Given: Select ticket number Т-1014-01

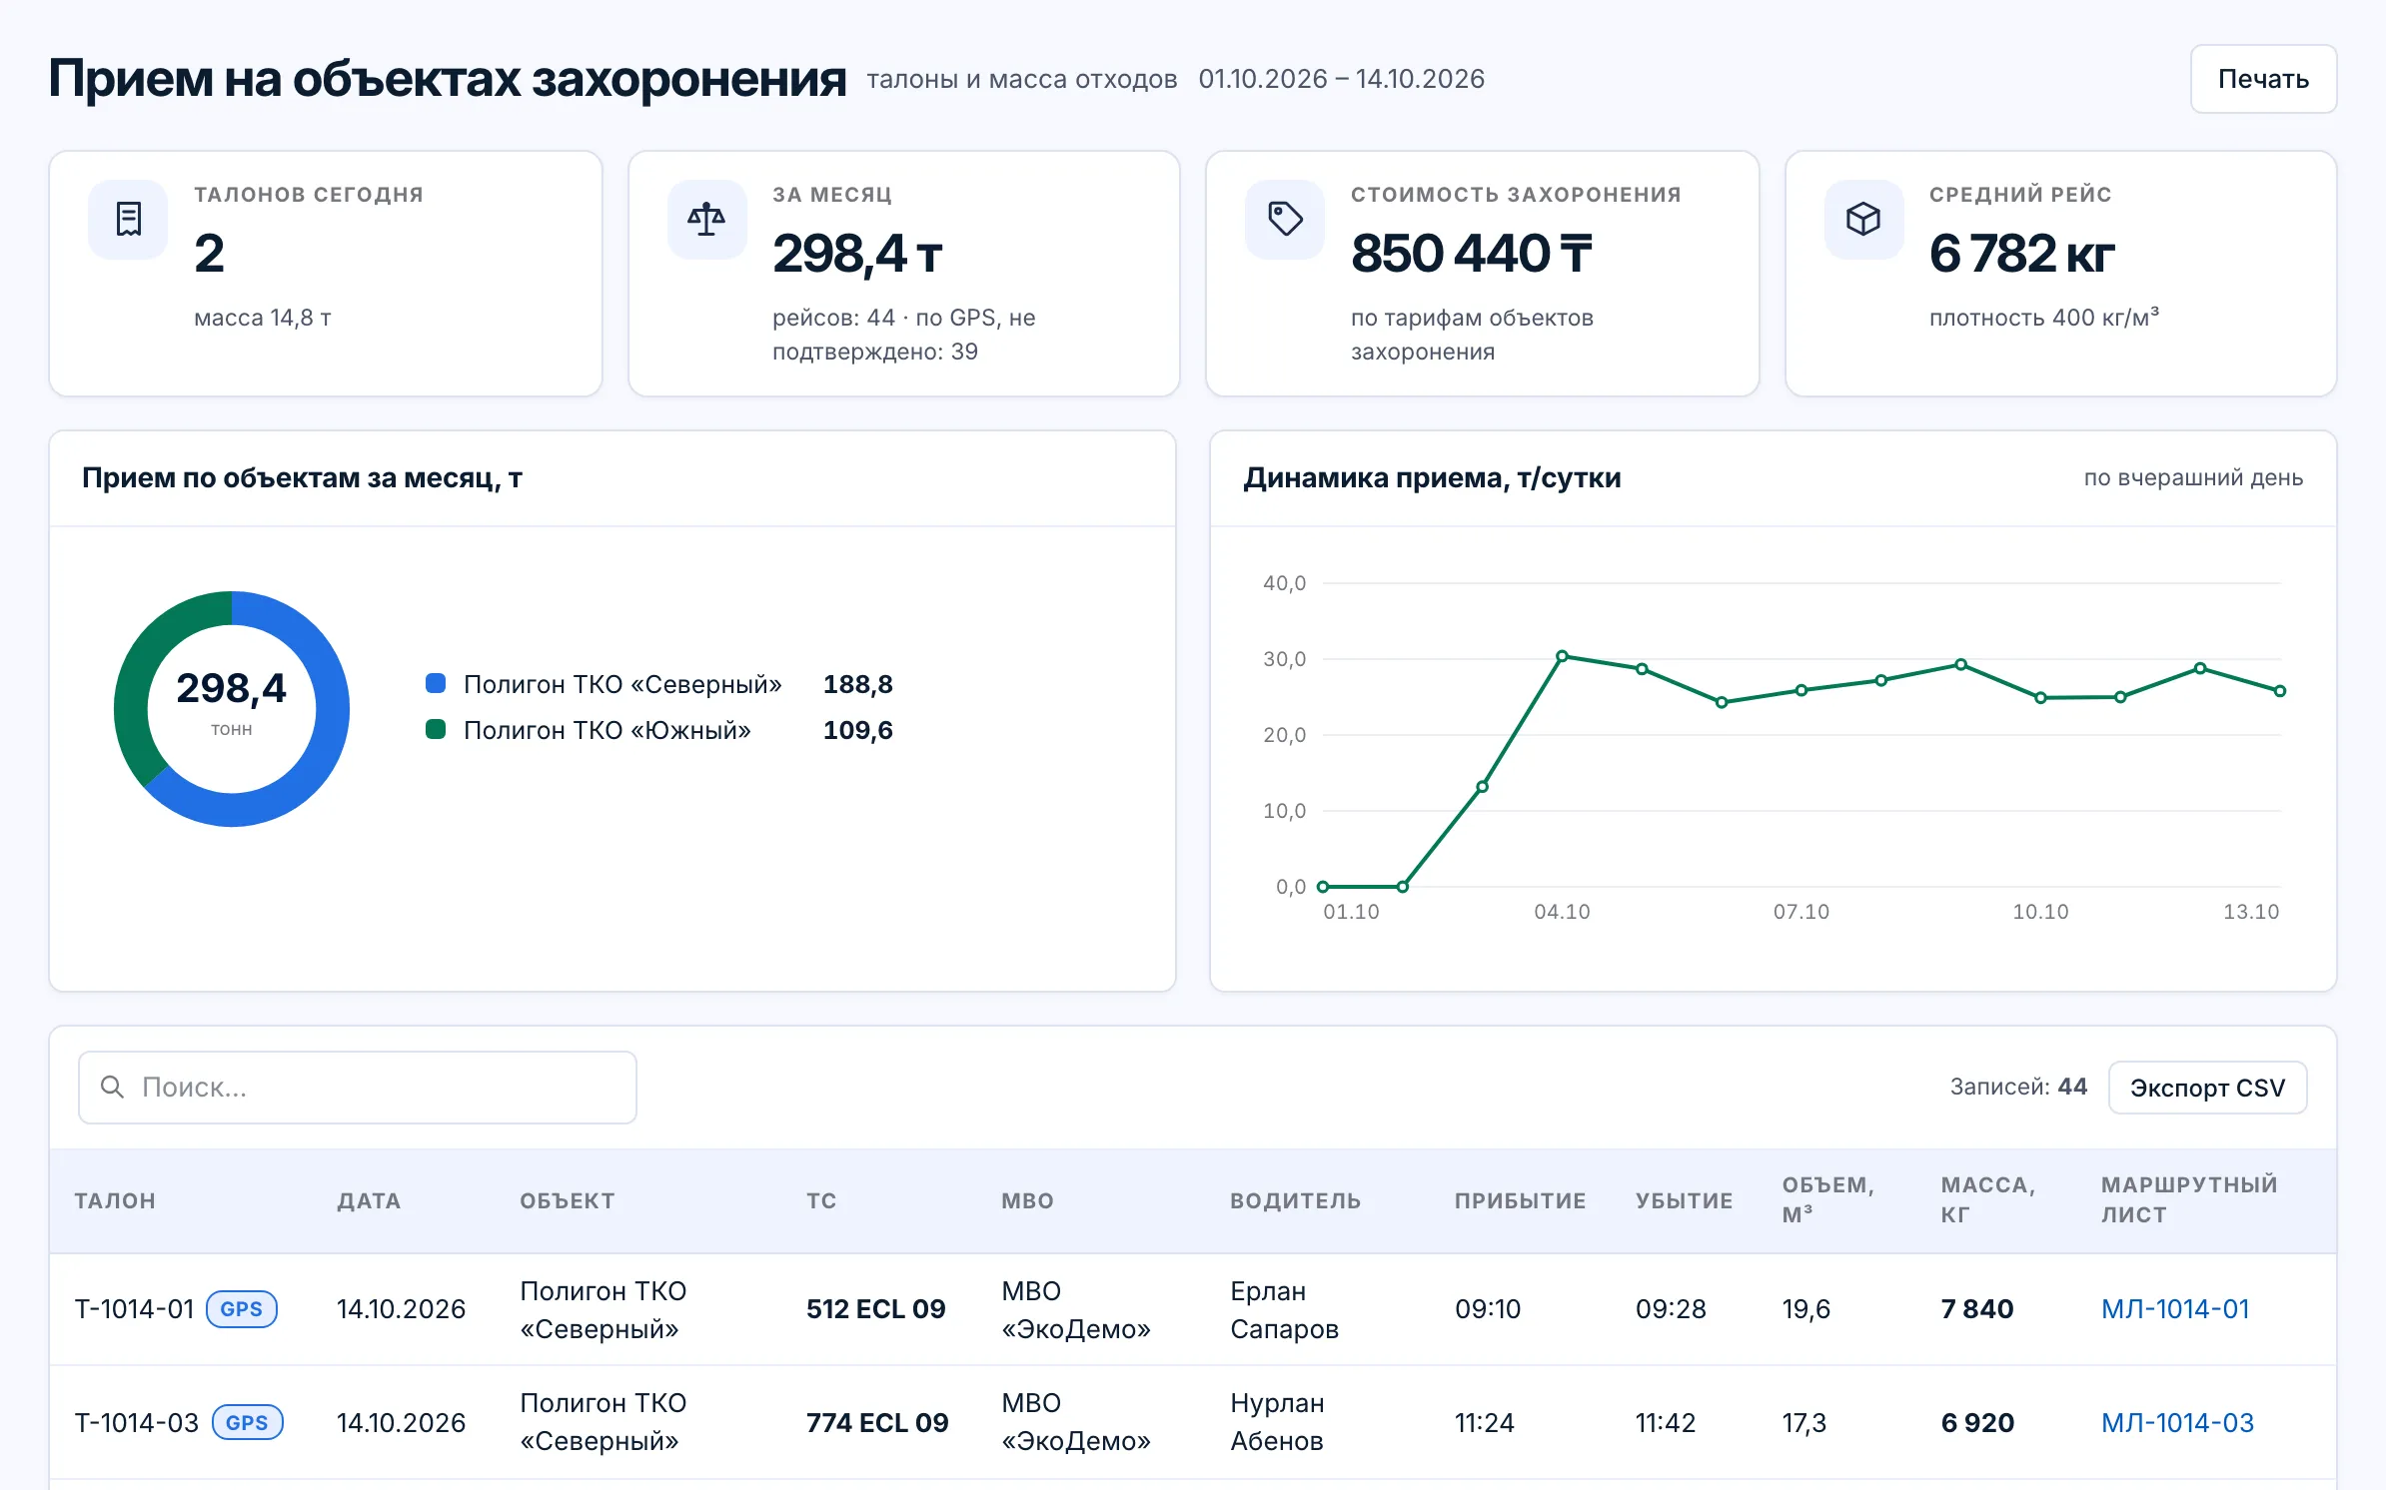Looking at the screenshot, I should (x=134, y=1309).
